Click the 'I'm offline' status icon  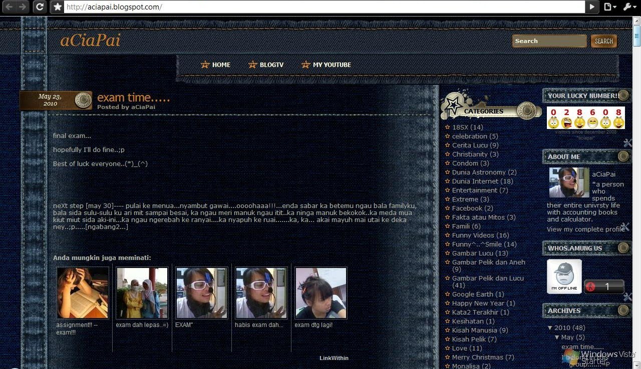click(x=564, y=276)
